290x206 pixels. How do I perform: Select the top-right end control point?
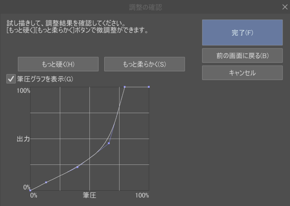(x=149, y=87)
